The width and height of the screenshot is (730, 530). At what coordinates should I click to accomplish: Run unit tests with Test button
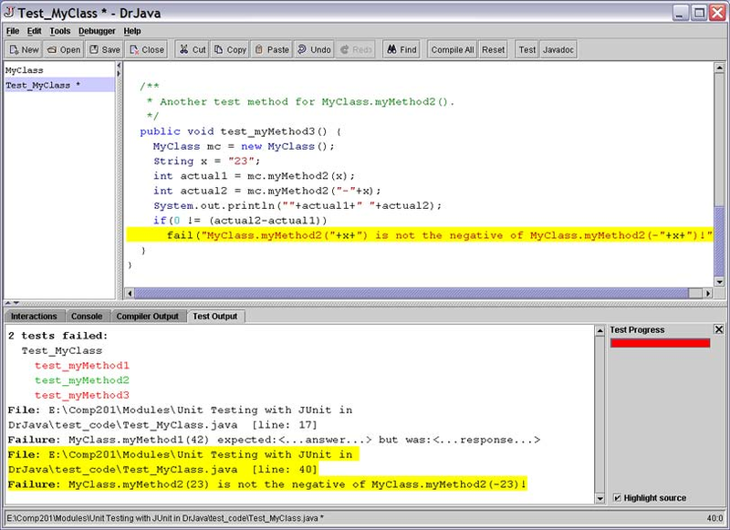(x=527, y=49)
